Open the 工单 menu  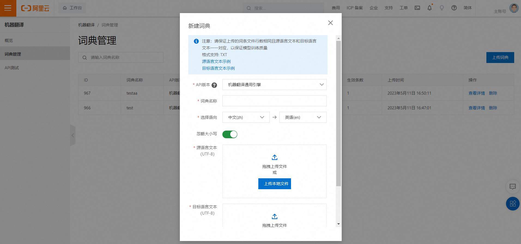point(404,8)
